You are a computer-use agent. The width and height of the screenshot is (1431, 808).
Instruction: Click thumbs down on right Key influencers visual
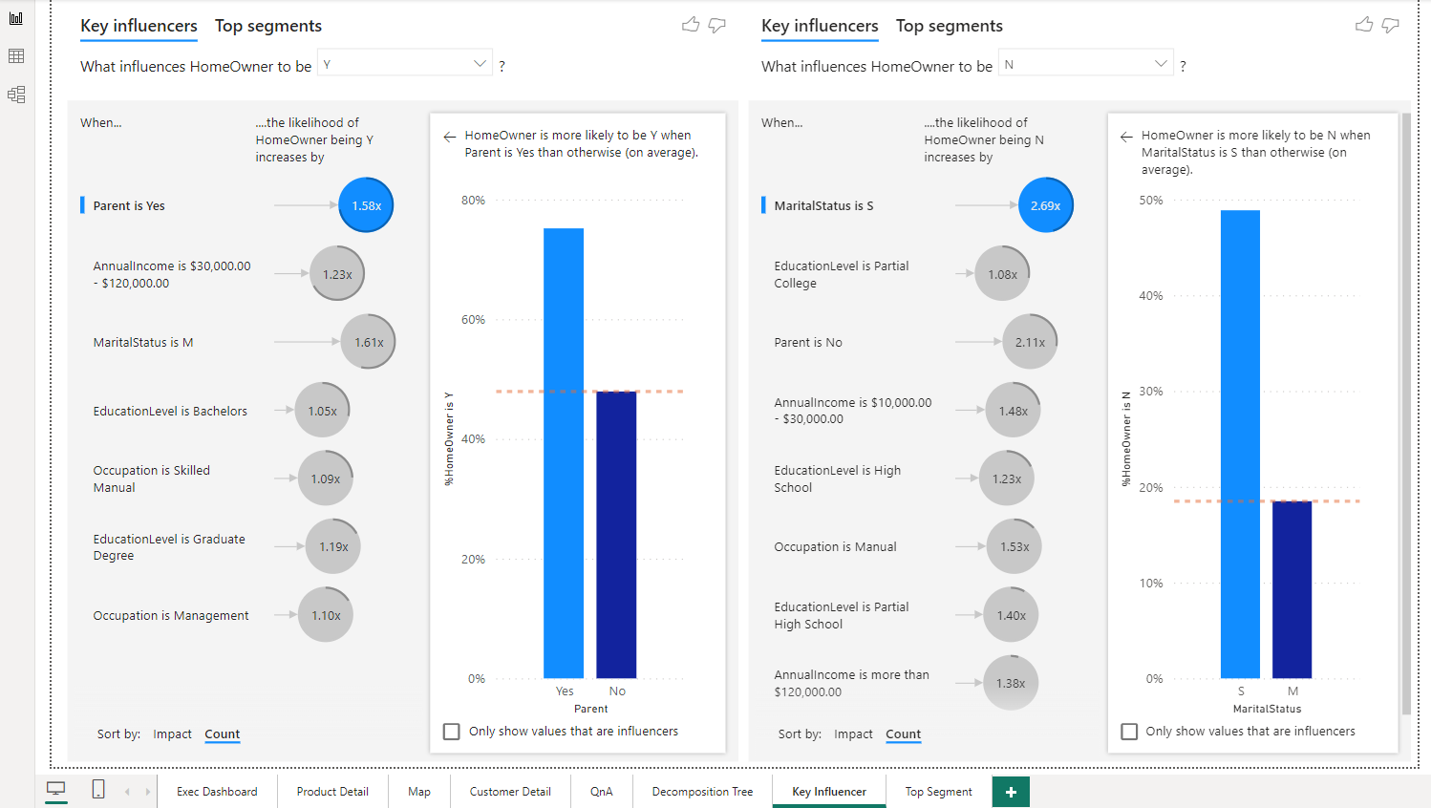1391,25
